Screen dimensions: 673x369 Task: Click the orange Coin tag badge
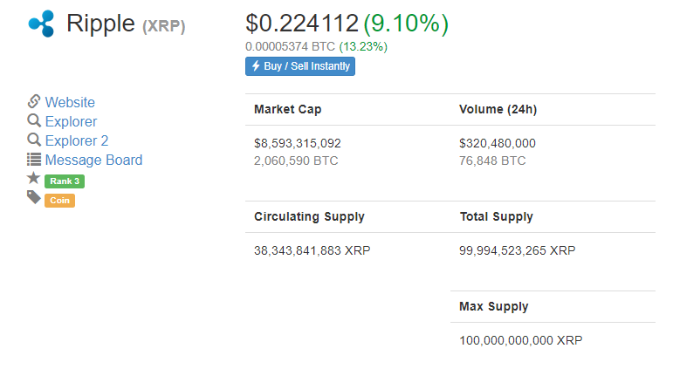[x=59, y=201]
